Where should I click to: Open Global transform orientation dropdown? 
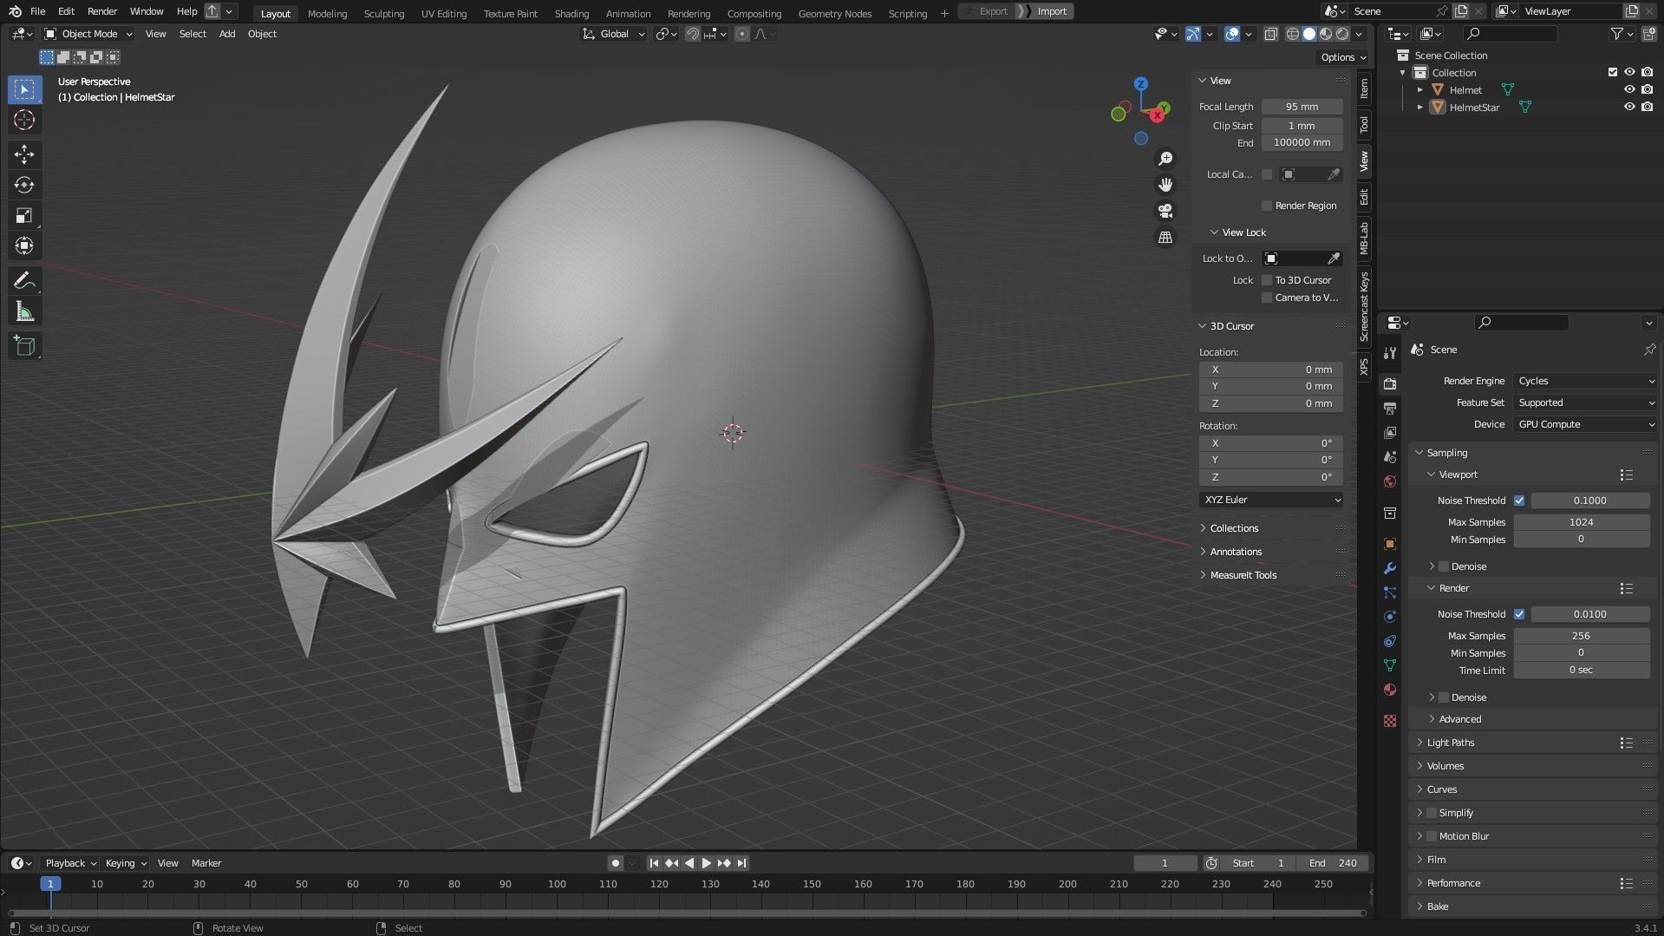(613, 34)
